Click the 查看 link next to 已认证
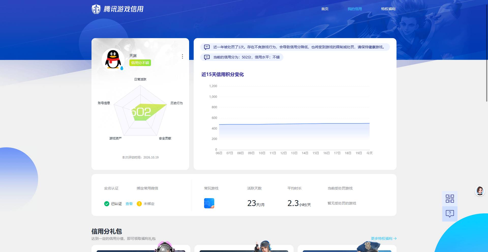The width and height of the screenshot is (488, 252). coord(129,204)
